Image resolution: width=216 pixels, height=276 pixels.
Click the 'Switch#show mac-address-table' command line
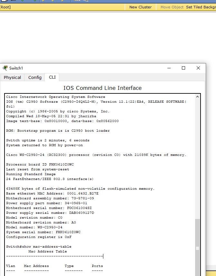click(x=39, y=247)
